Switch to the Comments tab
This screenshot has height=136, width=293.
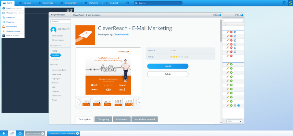pyautogui.click(x=122, y=119)
